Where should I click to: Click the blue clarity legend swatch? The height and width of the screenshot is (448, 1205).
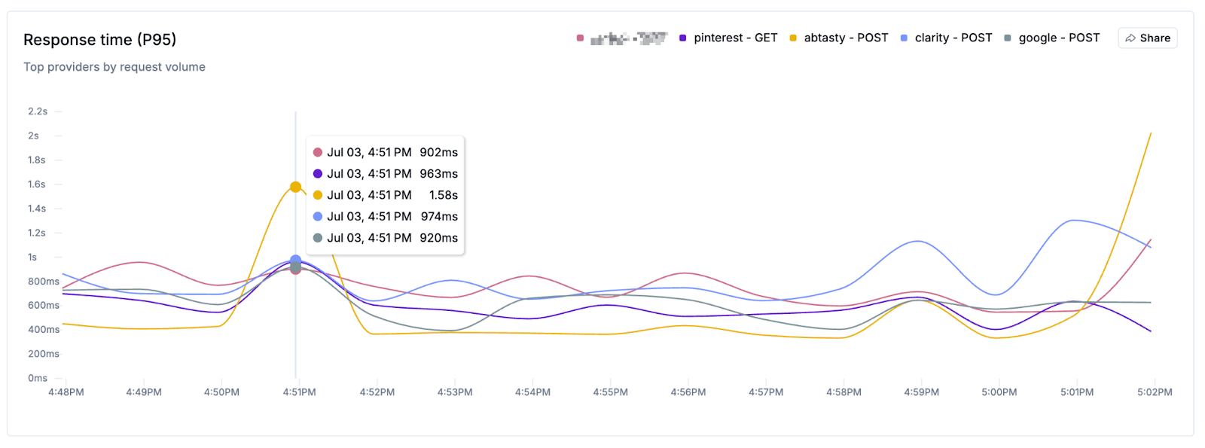904,38
